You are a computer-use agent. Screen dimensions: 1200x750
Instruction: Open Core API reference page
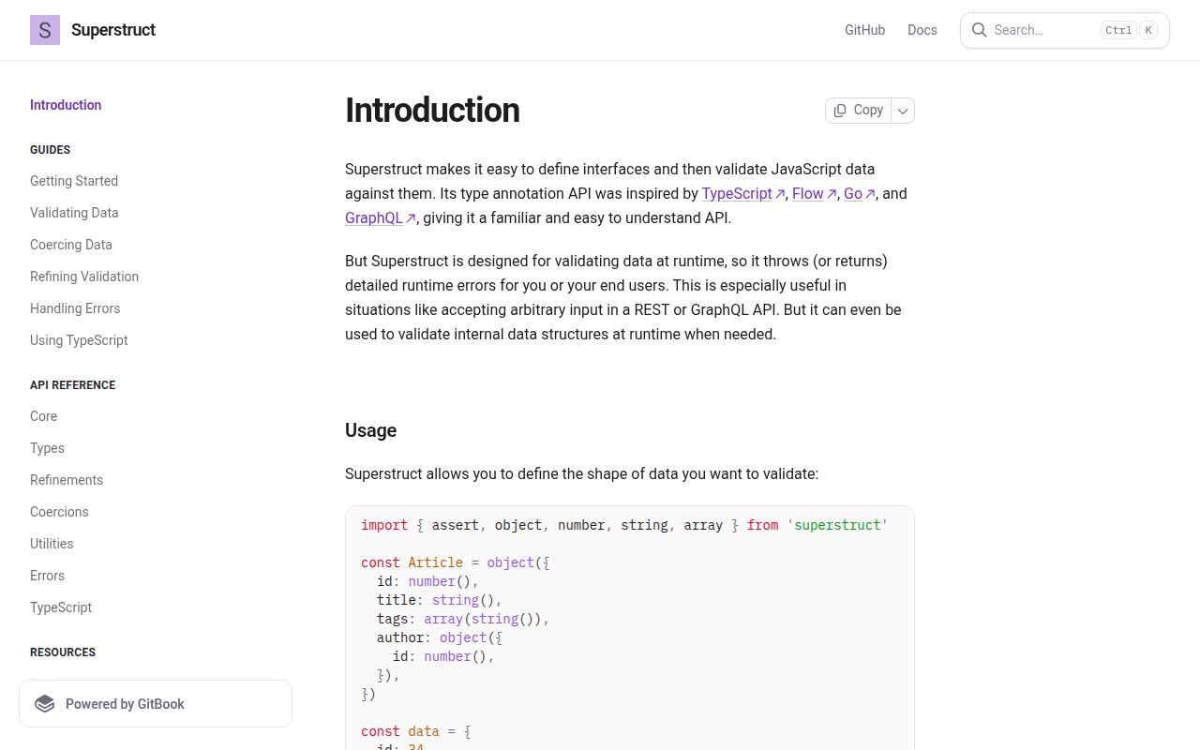tap(44, 416)
